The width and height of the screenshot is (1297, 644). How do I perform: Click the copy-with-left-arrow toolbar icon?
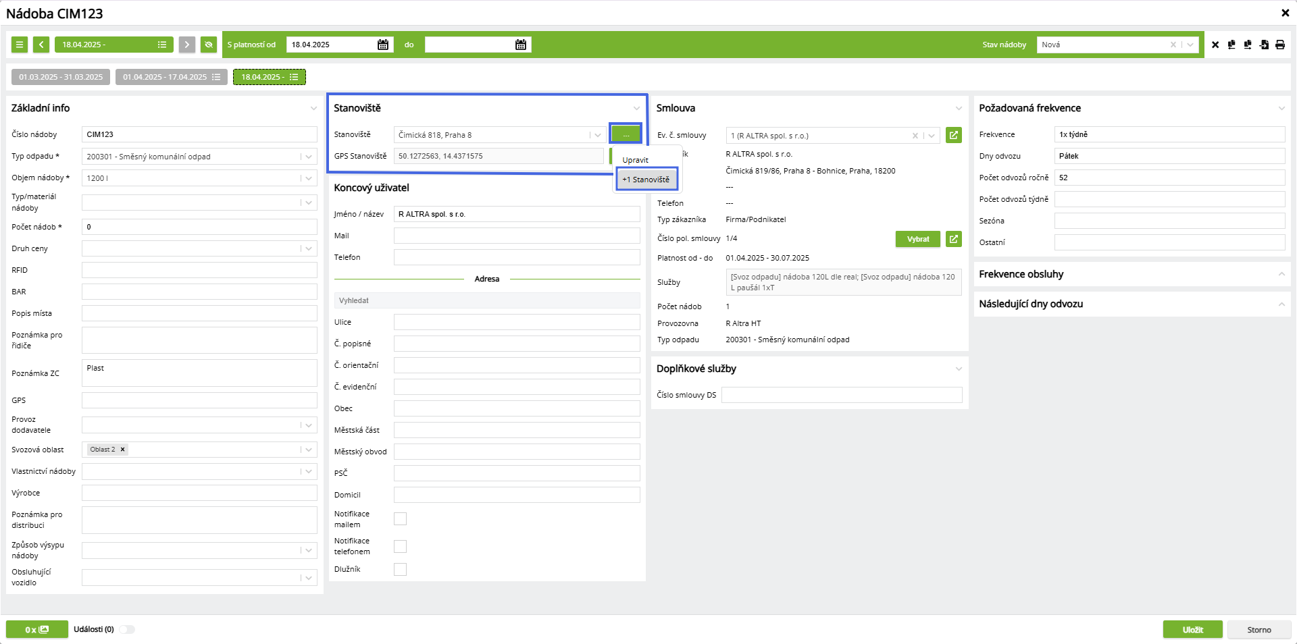point(1231,45)
